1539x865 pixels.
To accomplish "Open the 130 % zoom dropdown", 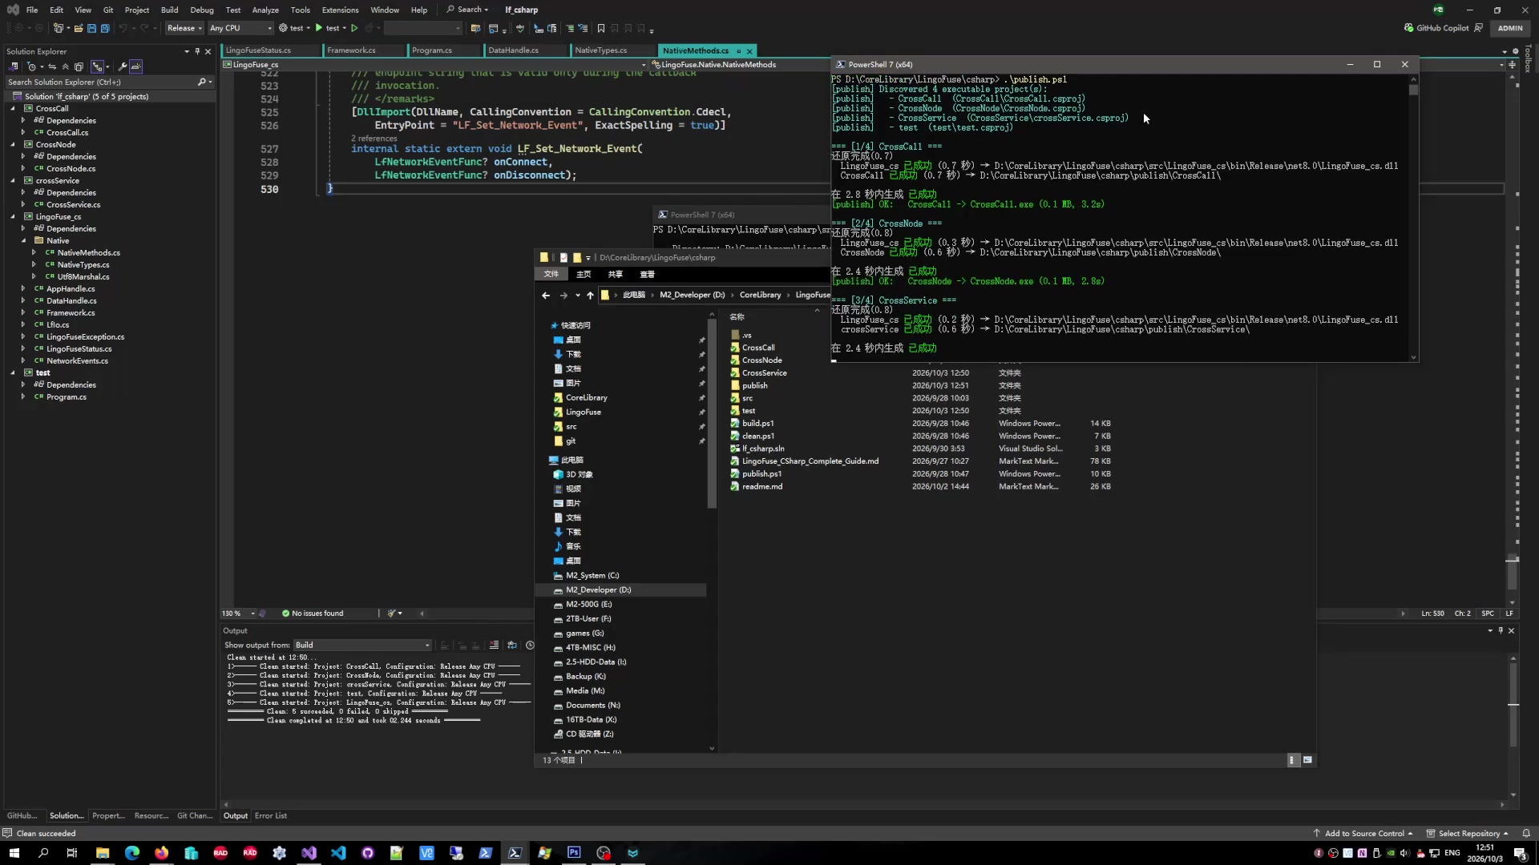I will 238,614.
